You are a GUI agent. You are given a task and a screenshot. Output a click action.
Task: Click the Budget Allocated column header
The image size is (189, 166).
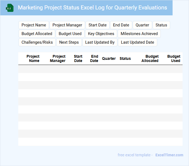click(150, 58)
